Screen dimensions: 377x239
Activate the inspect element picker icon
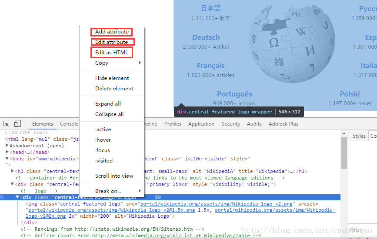click(6, 124)
